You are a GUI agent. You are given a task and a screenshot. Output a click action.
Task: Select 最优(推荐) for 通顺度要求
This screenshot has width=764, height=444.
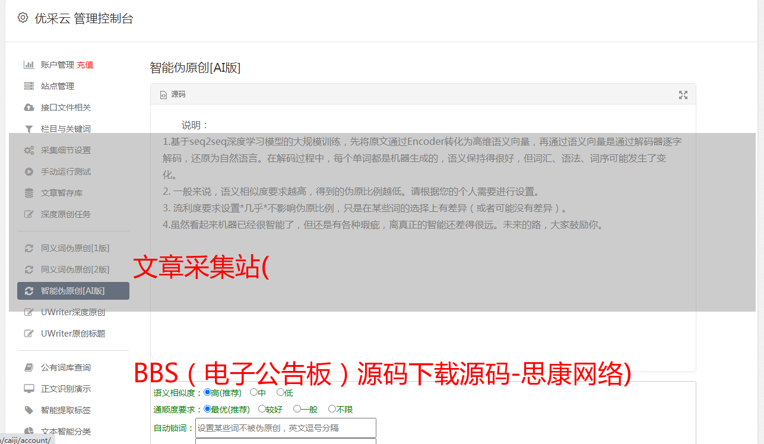point(207,408)
